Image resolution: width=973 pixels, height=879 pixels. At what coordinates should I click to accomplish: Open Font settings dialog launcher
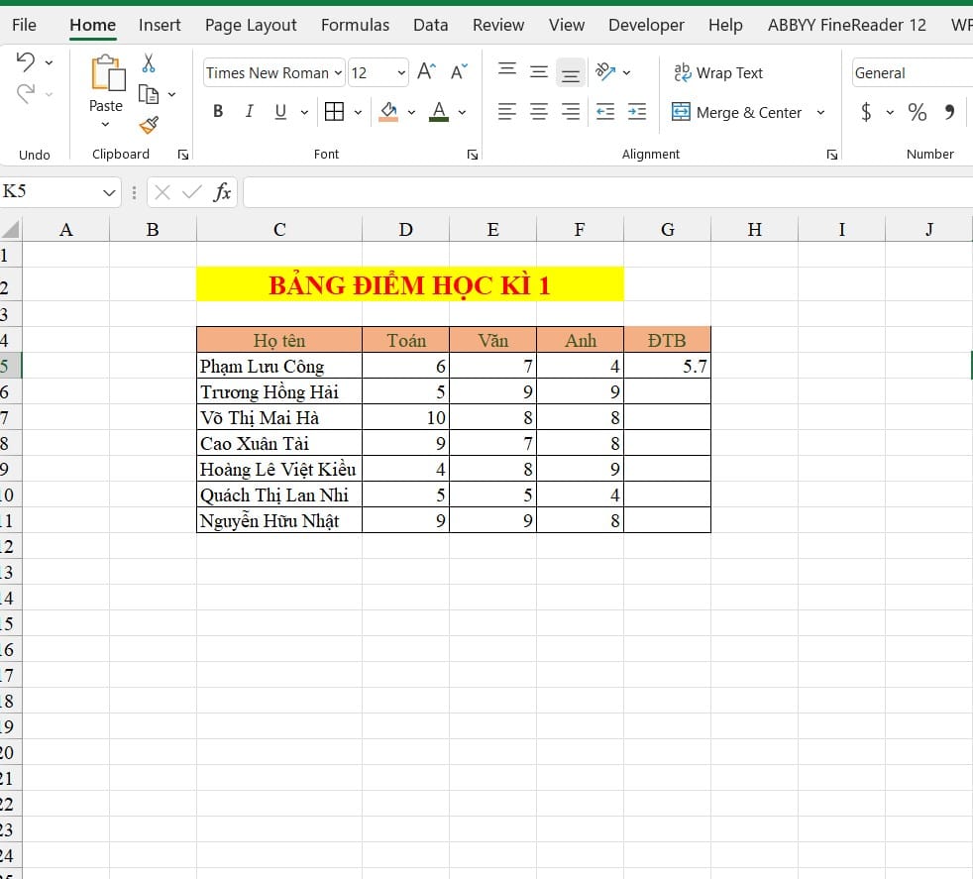(473, 155)
